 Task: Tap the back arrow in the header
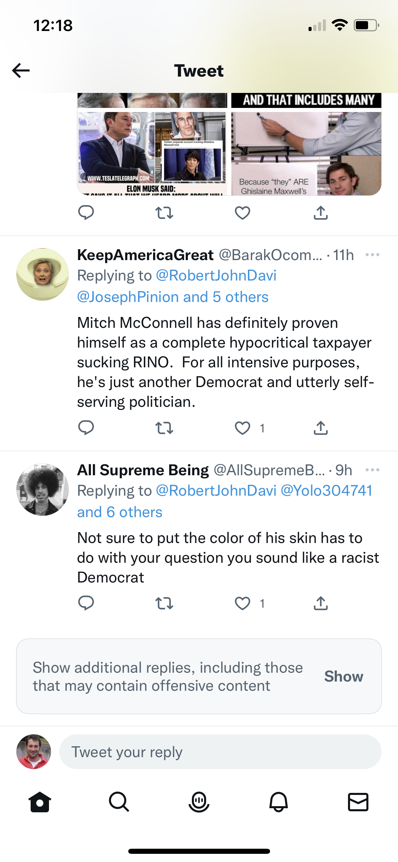[21, 70]
